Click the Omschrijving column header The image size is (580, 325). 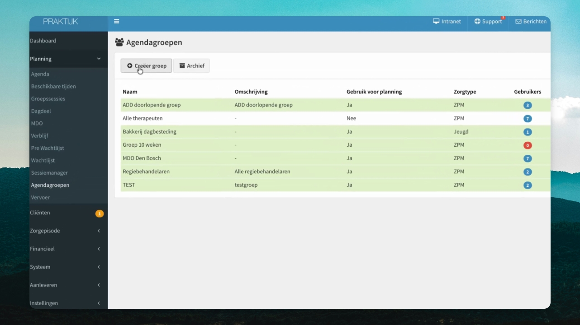pyautogui.click(x=251, y=92)
